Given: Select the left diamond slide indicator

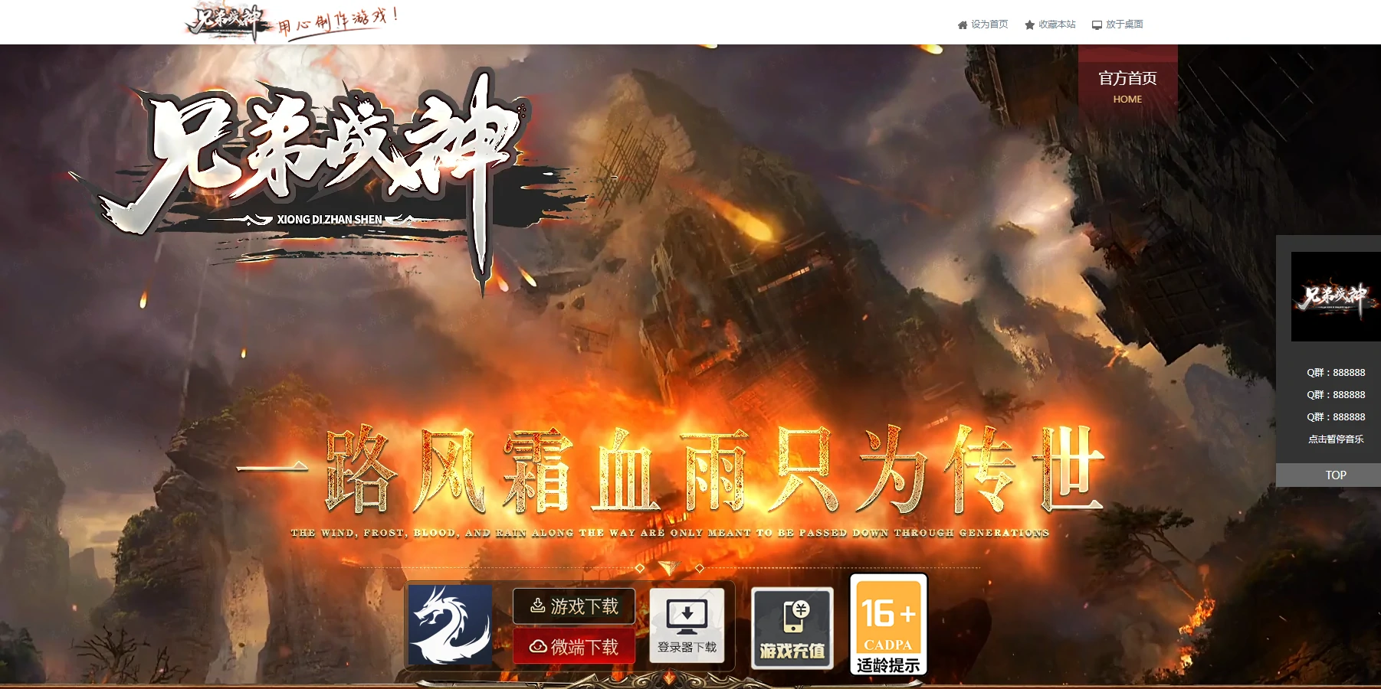Looking at the screenshot, I should pos(641,568).
